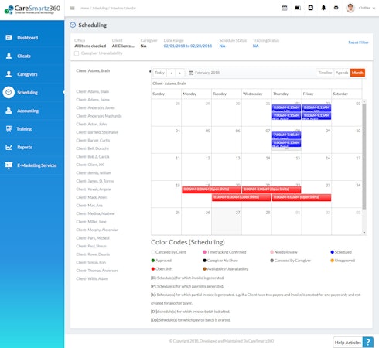Select Client- Barker, Curtis in the list
Screen dimensions: 379x348
pos(93,140)
